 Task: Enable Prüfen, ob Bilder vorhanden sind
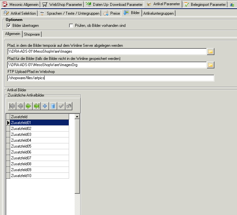[x=71, y=26]
